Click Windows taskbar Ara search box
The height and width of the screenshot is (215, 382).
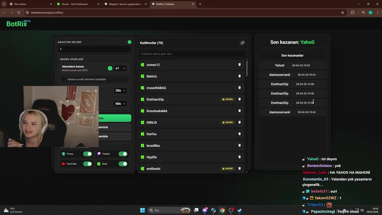click(169, 210)
